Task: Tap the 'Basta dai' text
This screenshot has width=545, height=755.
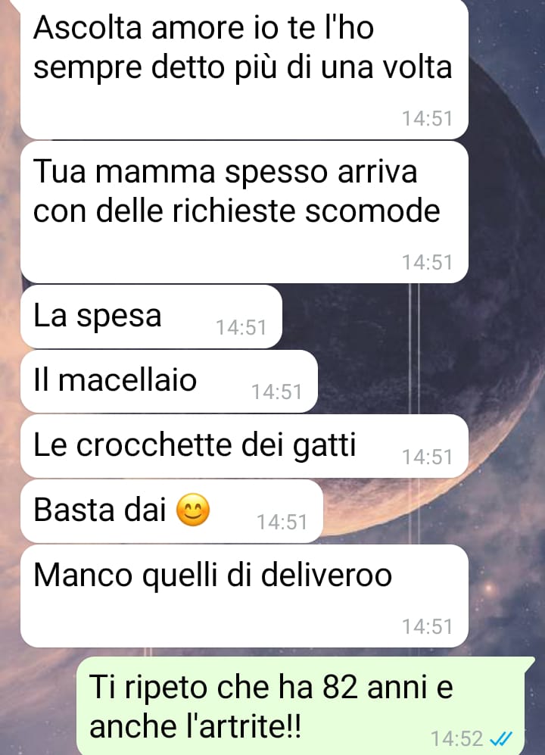Action: [x=100, y=510]
